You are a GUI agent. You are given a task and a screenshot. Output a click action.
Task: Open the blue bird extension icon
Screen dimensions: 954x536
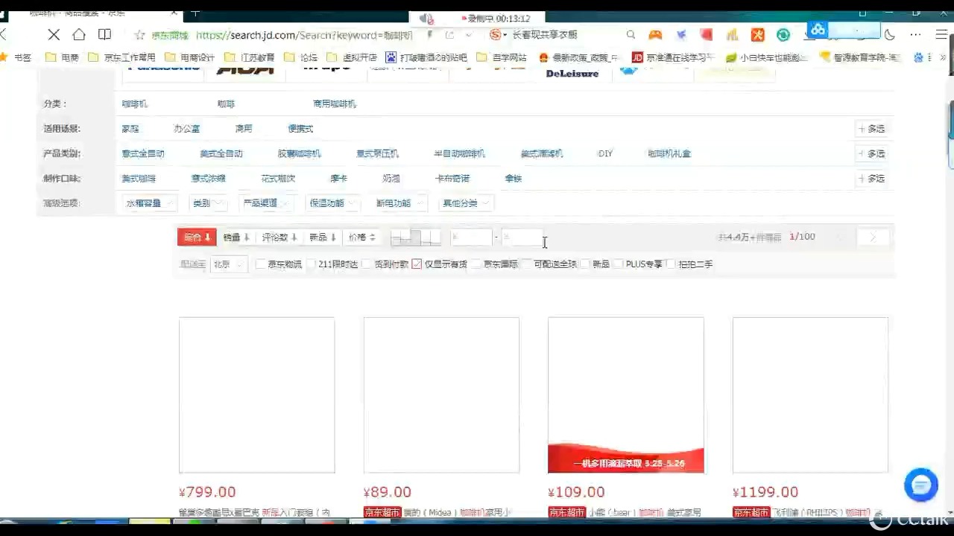pyautogui.click(x=681, y=35)
